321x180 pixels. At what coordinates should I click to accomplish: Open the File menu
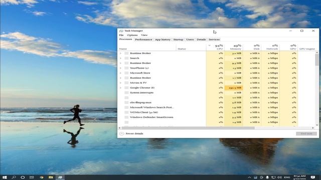[x=121, y=35]
